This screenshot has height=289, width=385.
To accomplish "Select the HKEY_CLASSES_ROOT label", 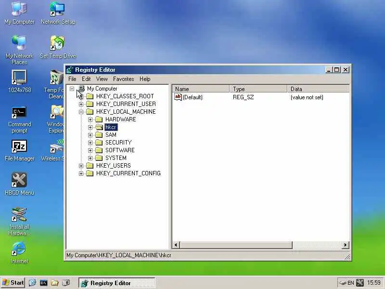I will [125, 96].
